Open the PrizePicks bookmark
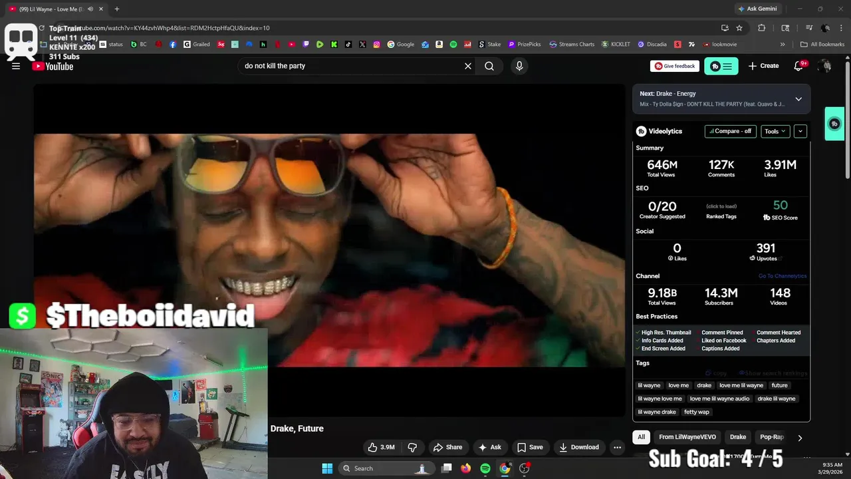851x479 pixels. [x=525, y=45]
